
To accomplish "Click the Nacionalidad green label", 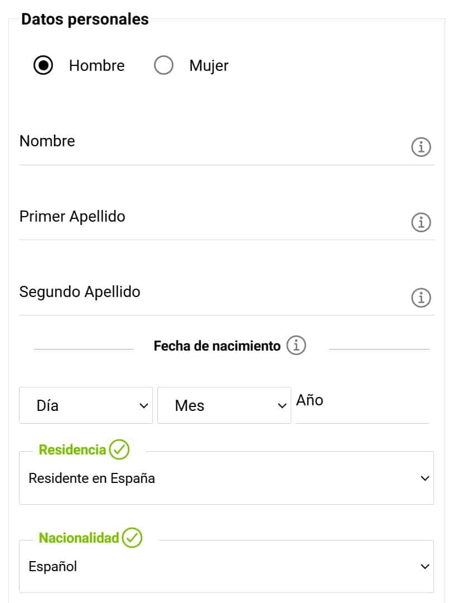I will [x=79, y=538].
